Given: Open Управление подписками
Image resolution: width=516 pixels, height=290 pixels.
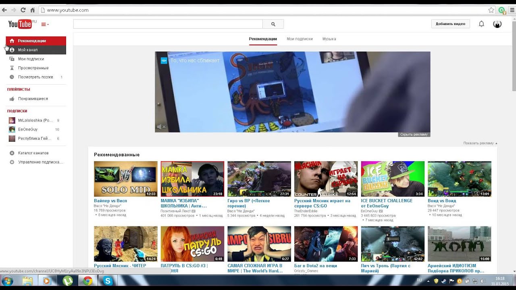Looking at the screenshot, I should tap(40, 162).
